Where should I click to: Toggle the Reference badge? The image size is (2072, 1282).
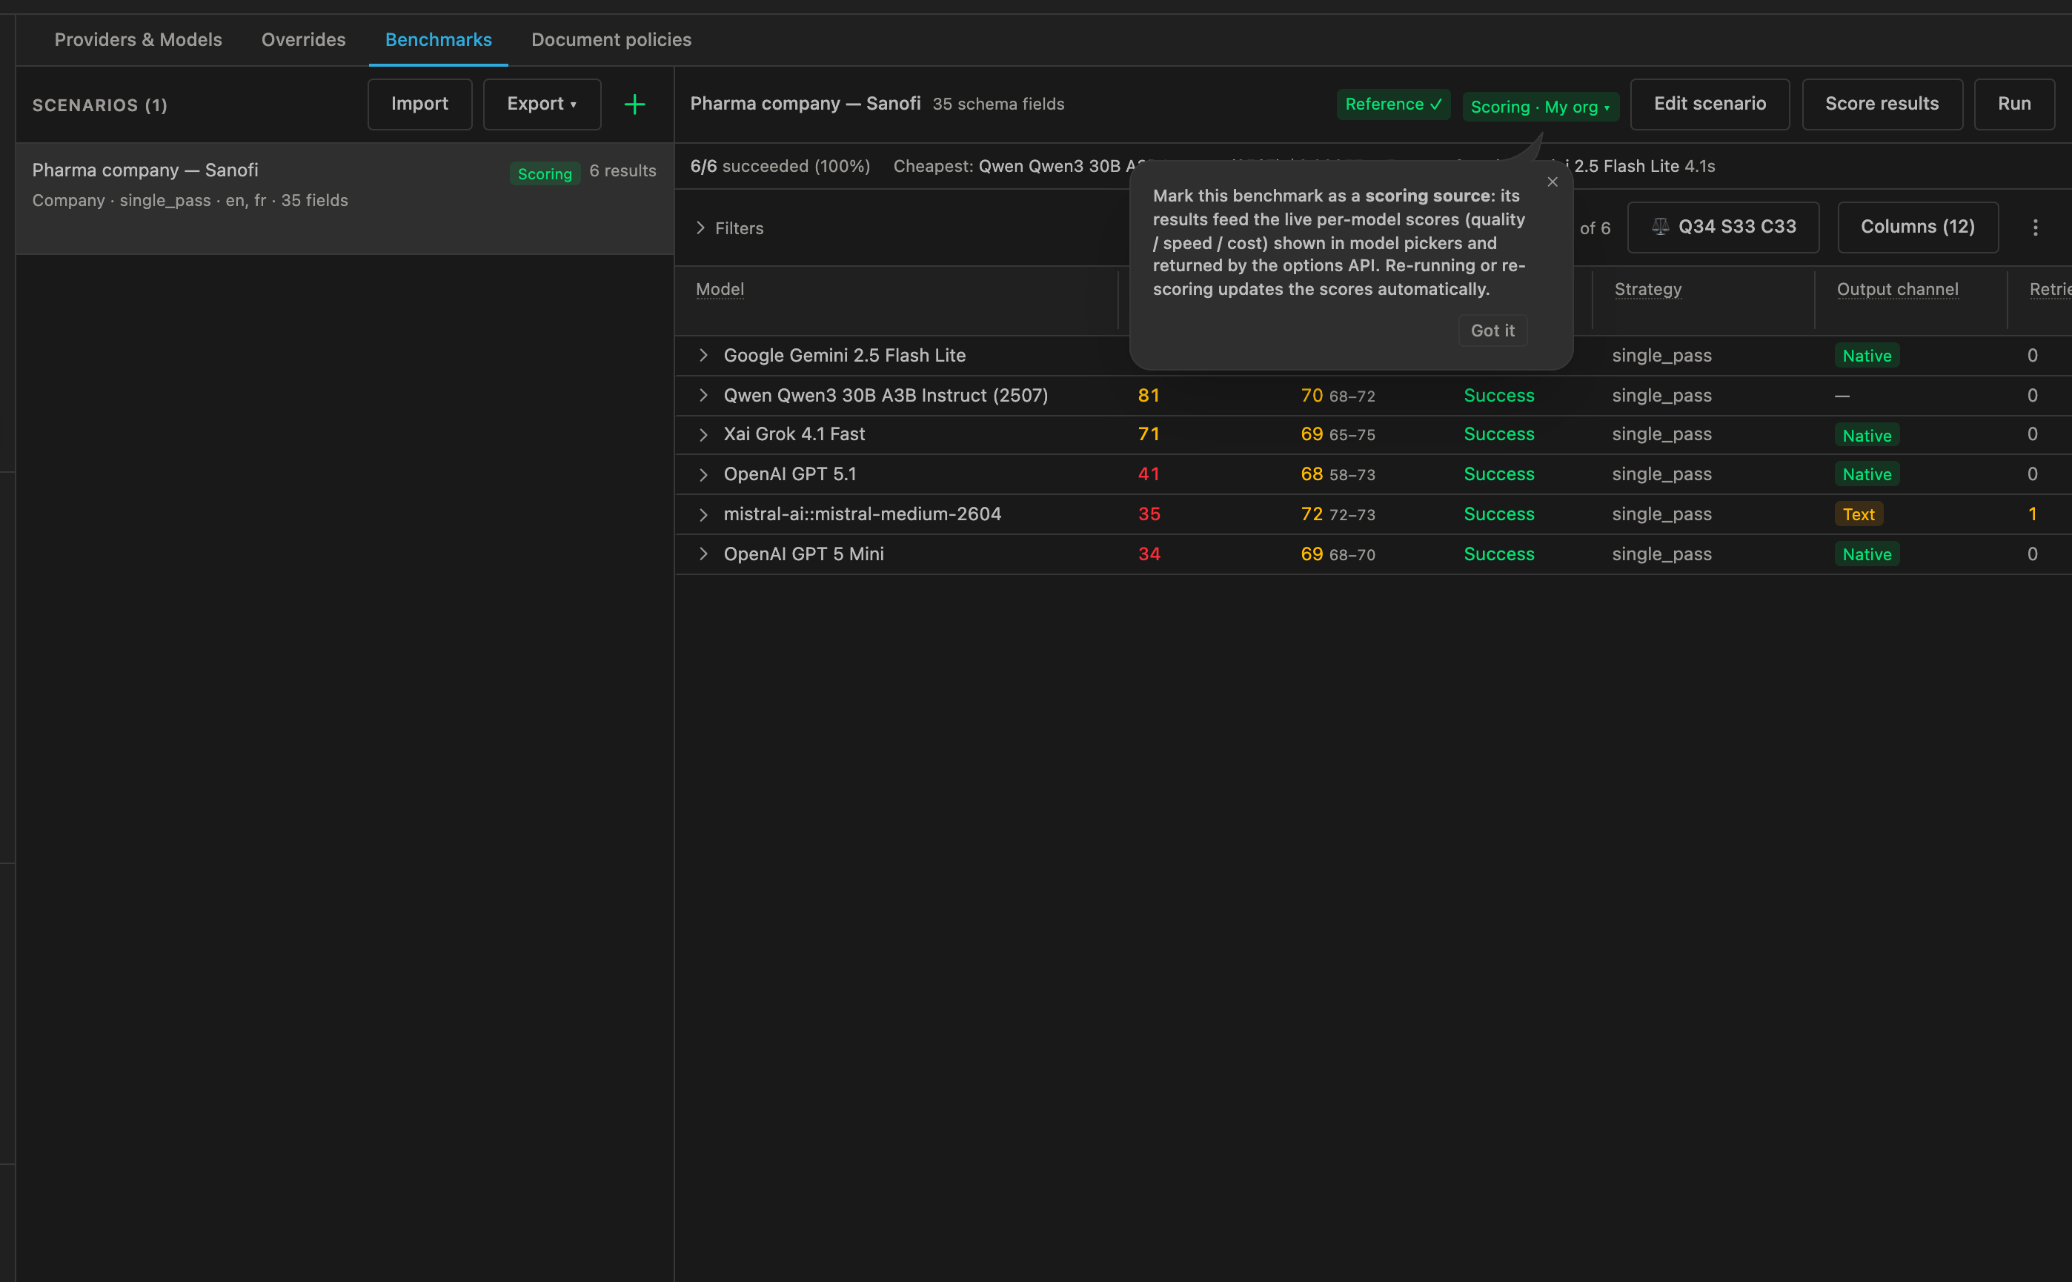point(1393,104)
